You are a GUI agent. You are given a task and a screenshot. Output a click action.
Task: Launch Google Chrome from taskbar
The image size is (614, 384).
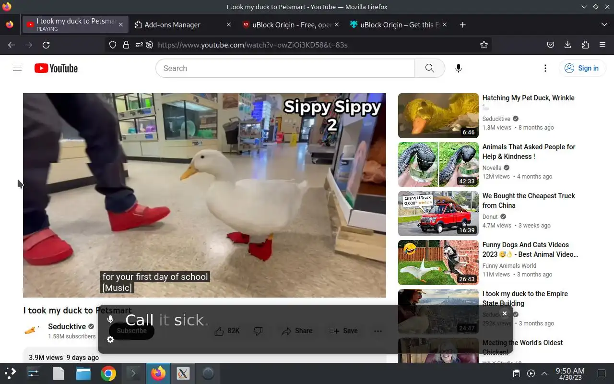(108, 373)
